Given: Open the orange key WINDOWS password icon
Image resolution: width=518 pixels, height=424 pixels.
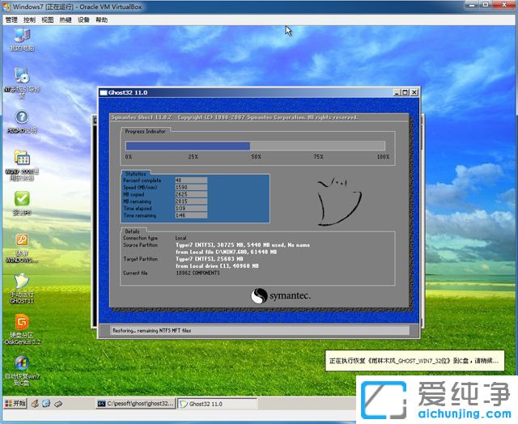Looking at the screenshot, I should coord(22,248).
